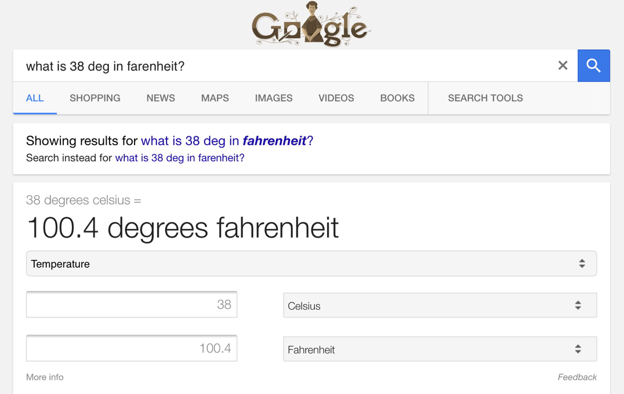Send Feedback on the converter
The height and width of the screenshot is (394, 624).
point(577,377)
